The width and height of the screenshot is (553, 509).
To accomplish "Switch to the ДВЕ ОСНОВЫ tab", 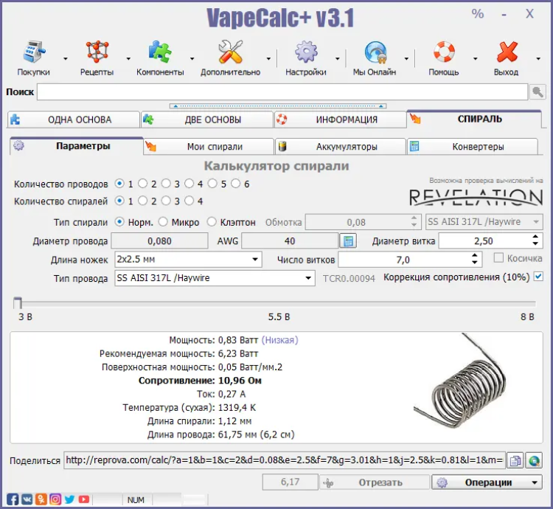I will pyautogui.click(x=206, y=120).
